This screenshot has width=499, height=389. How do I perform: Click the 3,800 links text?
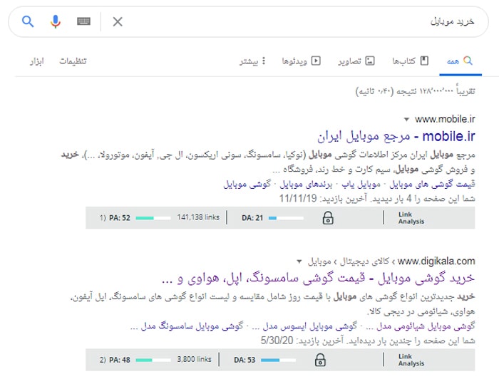click(x=194, y=359)
